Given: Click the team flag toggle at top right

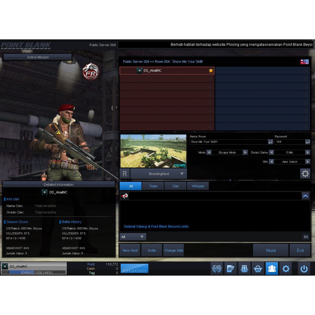Looking at the screenshot, I should [x=304, y=62].
